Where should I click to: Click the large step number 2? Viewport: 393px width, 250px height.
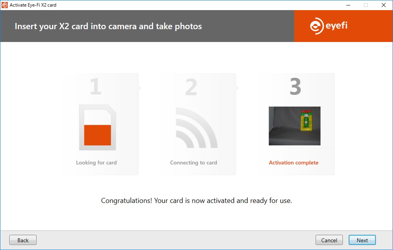click(191, 87)
